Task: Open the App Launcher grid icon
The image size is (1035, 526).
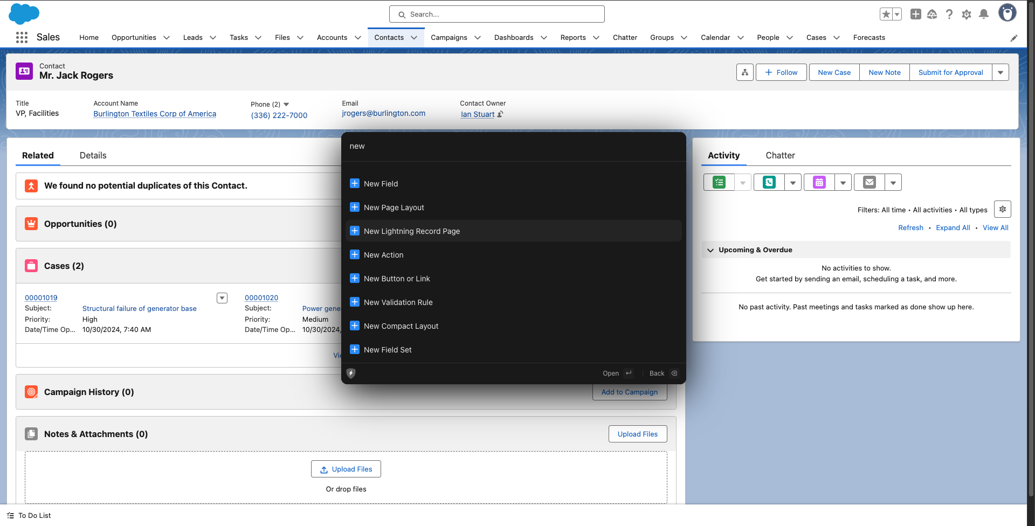Action: pyautogui.click(x=22, y=37)
